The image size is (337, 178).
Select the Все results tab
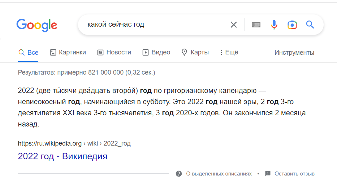tap(29, 52)
